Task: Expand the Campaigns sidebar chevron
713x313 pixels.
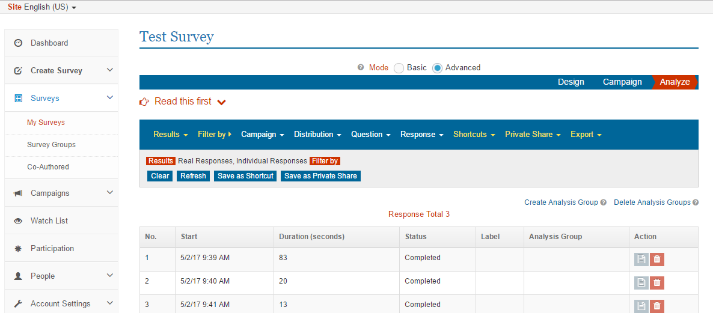Action: 109,193
